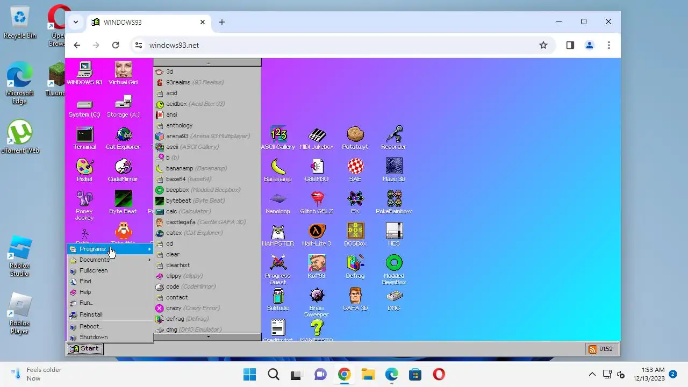Open Windows Start from the taskbar
The width and height of the screenshot is (688, 387).
click(x=249, y=374)
